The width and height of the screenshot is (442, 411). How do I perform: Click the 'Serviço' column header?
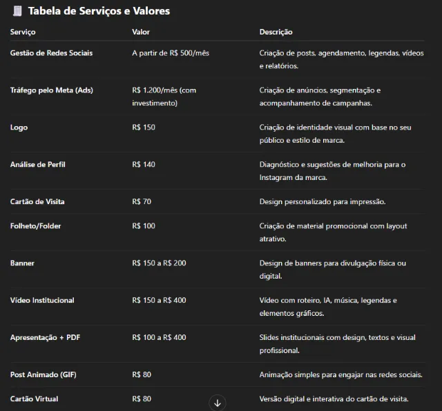[x=23, y=32]
